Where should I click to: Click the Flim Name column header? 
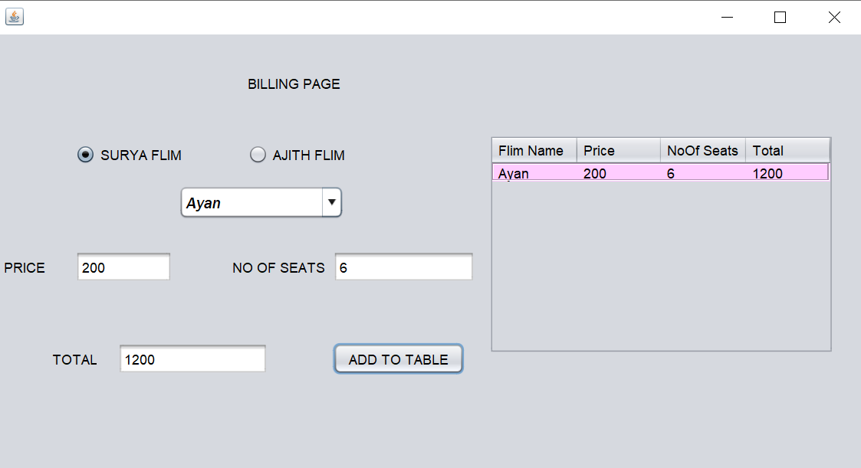pyautogui.click(x=534, y=151)
